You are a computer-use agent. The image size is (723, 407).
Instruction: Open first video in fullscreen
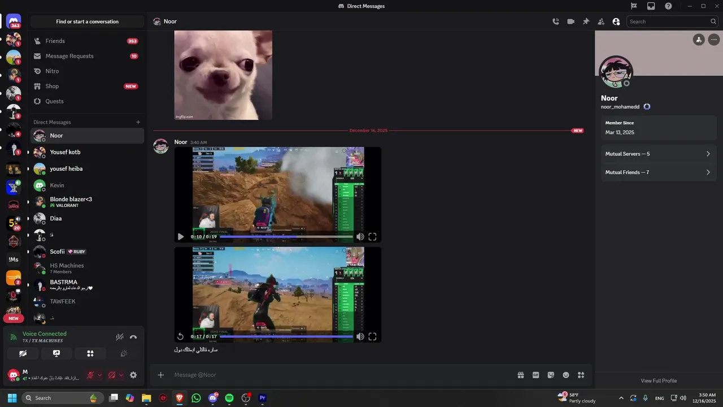[373, 237]
